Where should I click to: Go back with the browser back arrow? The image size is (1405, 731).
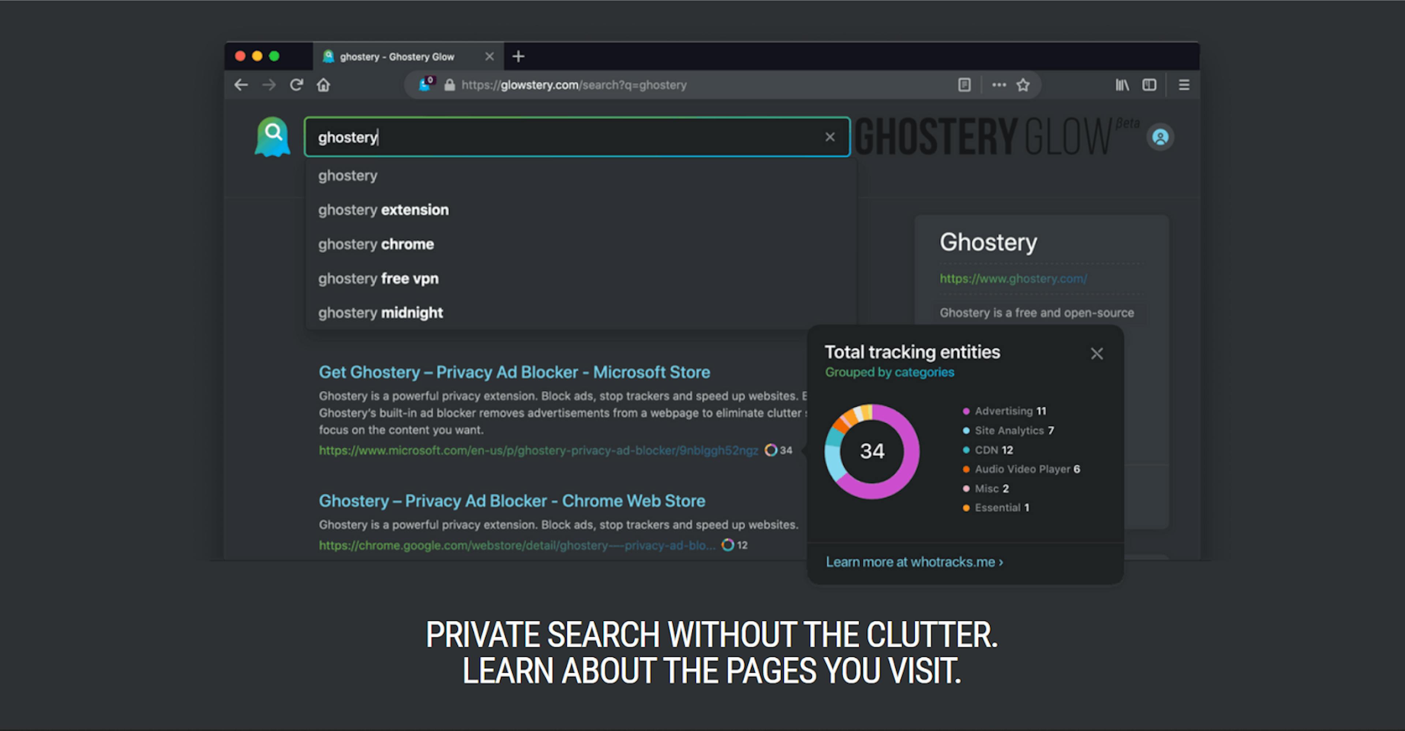point(241,85)
